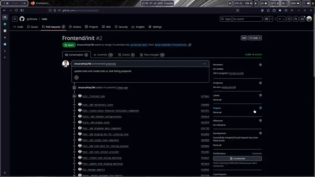Open the repository Settings tab
The image size is (315, 177).
(155, 27)
